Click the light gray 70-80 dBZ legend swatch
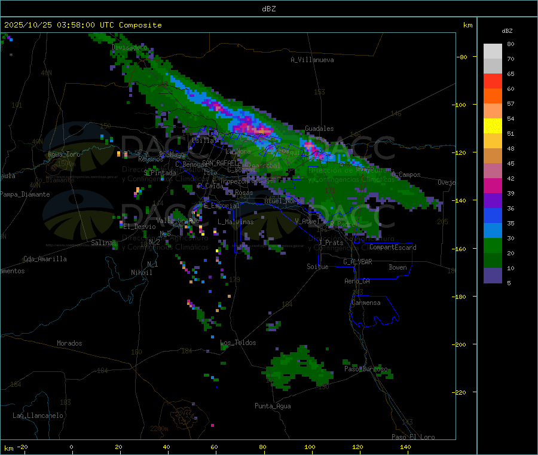538x455 pixels. click(493, 51)
